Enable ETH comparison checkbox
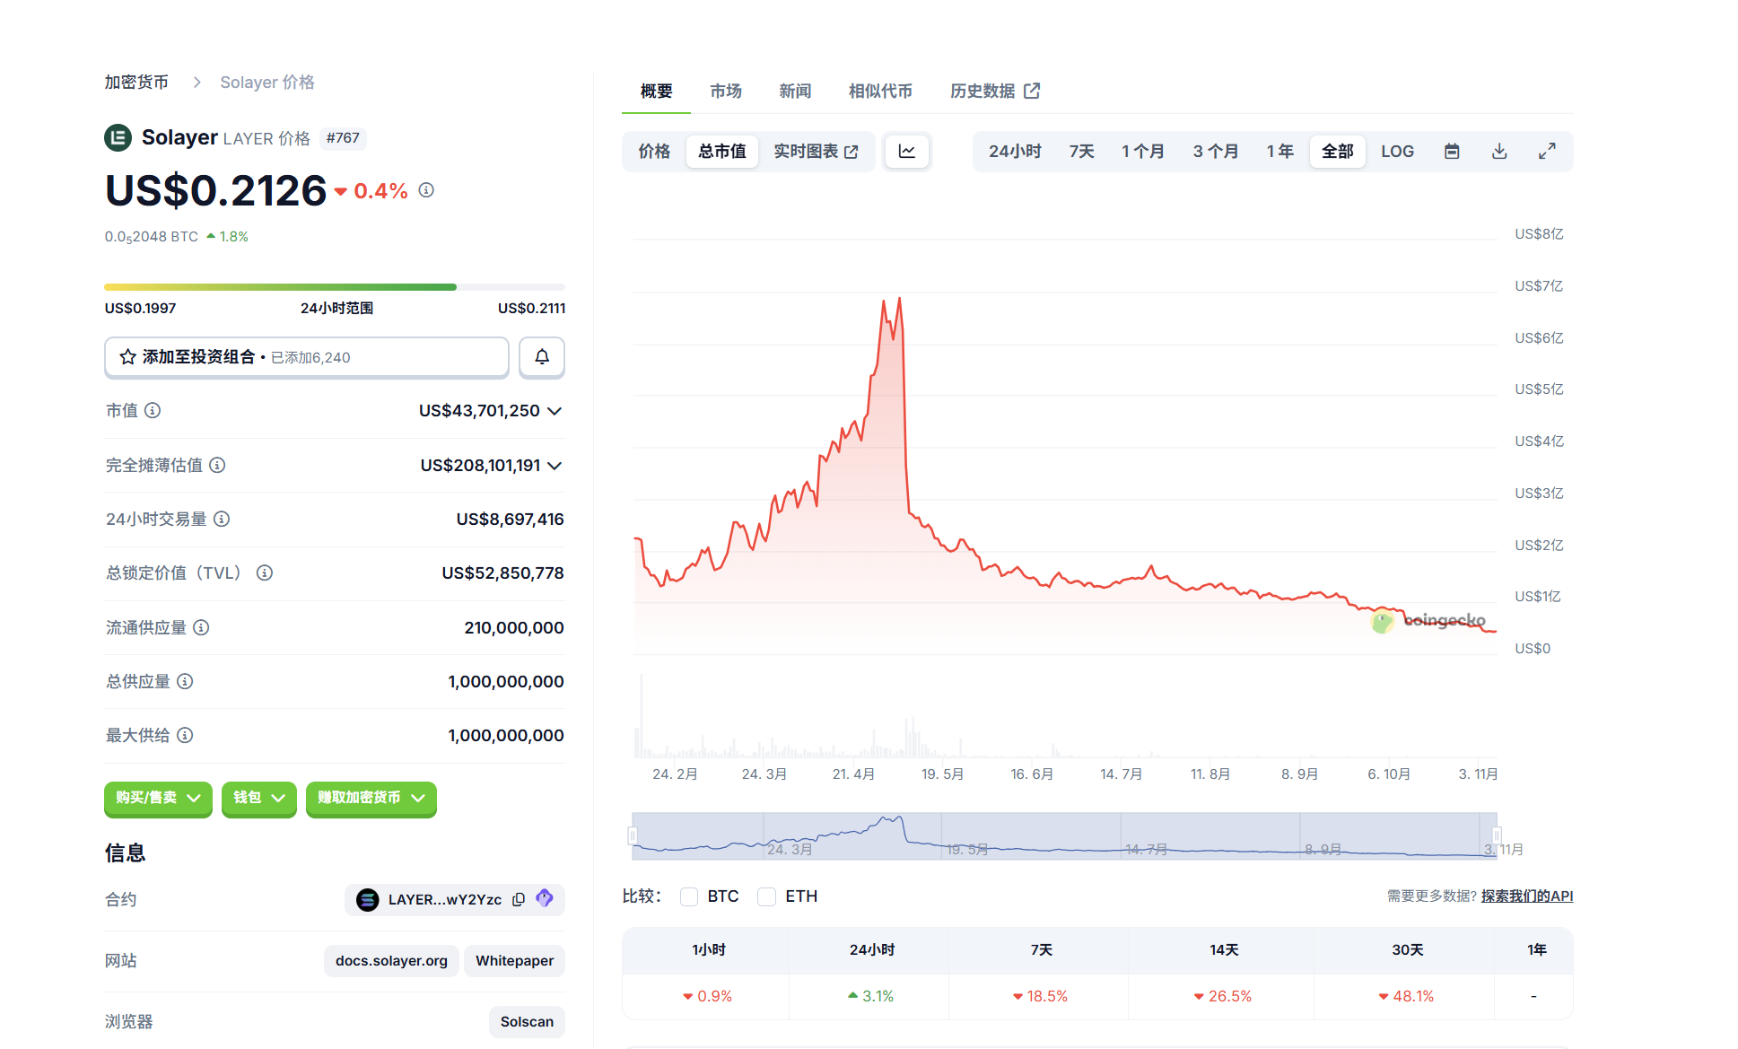This screenshot has width=1738, height=1049. 766,896
